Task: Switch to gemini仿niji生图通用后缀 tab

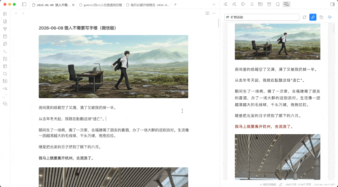Action: point(100,5)
